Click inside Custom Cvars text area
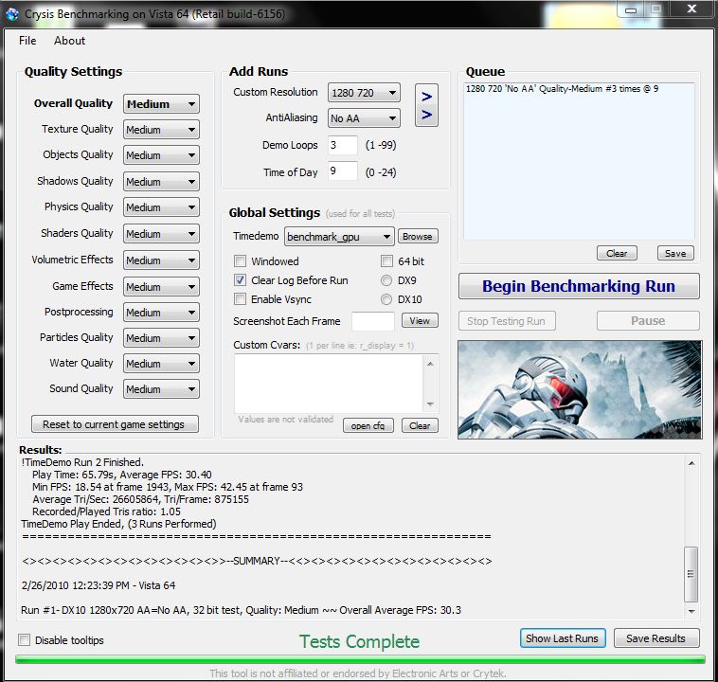The height and width of the screenshot is (682, 718). (329, 384)
